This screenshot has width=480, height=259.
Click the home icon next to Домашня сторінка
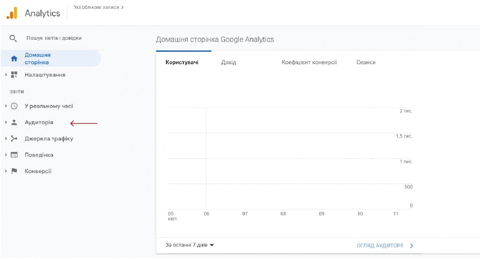click(x=14, y=59)
